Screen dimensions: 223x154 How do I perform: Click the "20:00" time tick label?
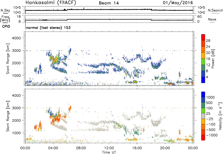point(165,148)
